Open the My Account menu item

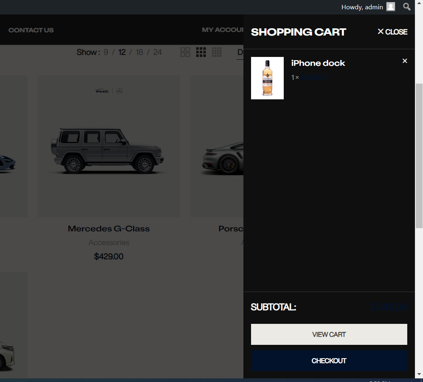[223, 30]
